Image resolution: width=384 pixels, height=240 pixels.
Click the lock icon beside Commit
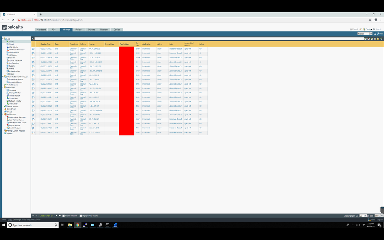pos(361,29)
